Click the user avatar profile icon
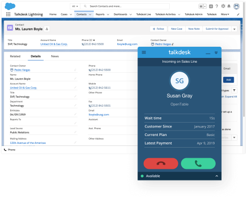 click(x=236, y=6)
